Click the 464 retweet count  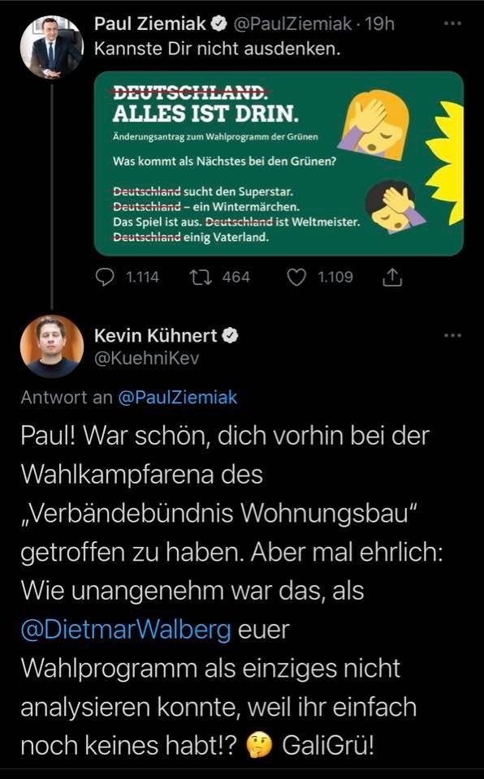[236, 278]
